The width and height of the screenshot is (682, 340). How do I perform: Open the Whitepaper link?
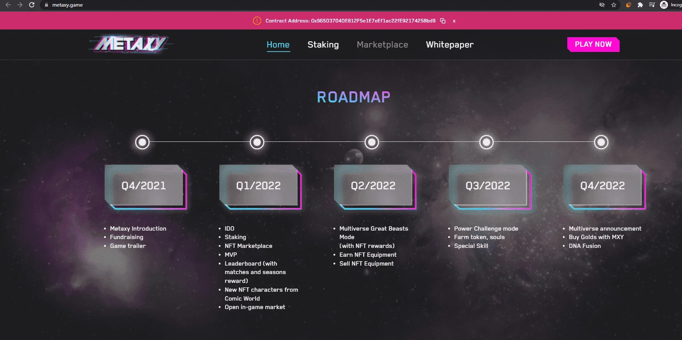[x=450, y=45]
